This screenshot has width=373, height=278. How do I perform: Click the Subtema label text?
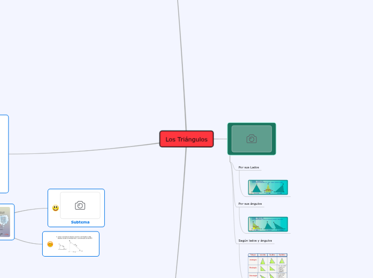click(80, 222)
